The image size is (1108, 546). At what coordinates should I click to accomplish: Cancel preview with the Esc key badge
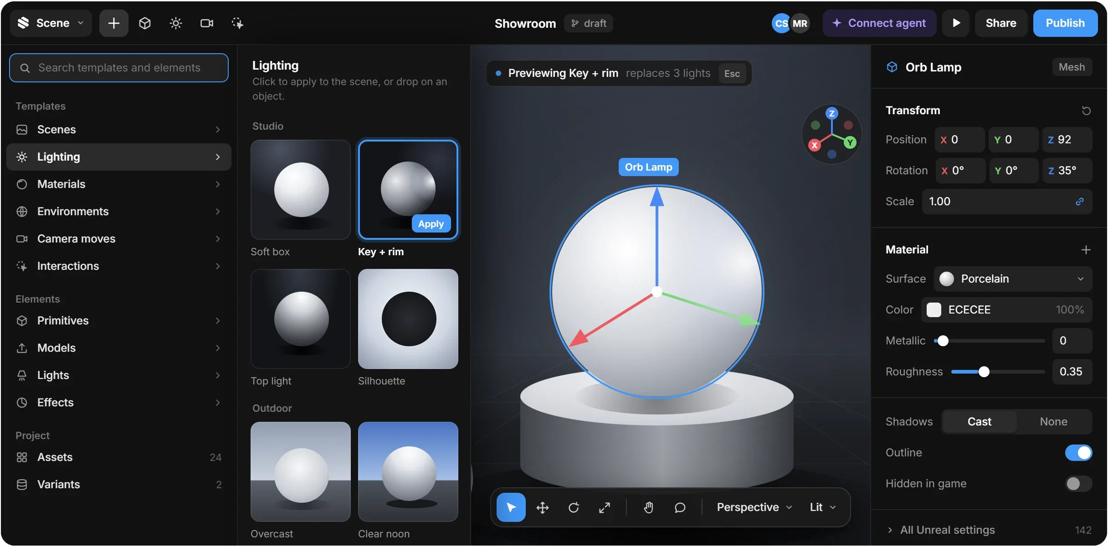(x=732, y=74)
